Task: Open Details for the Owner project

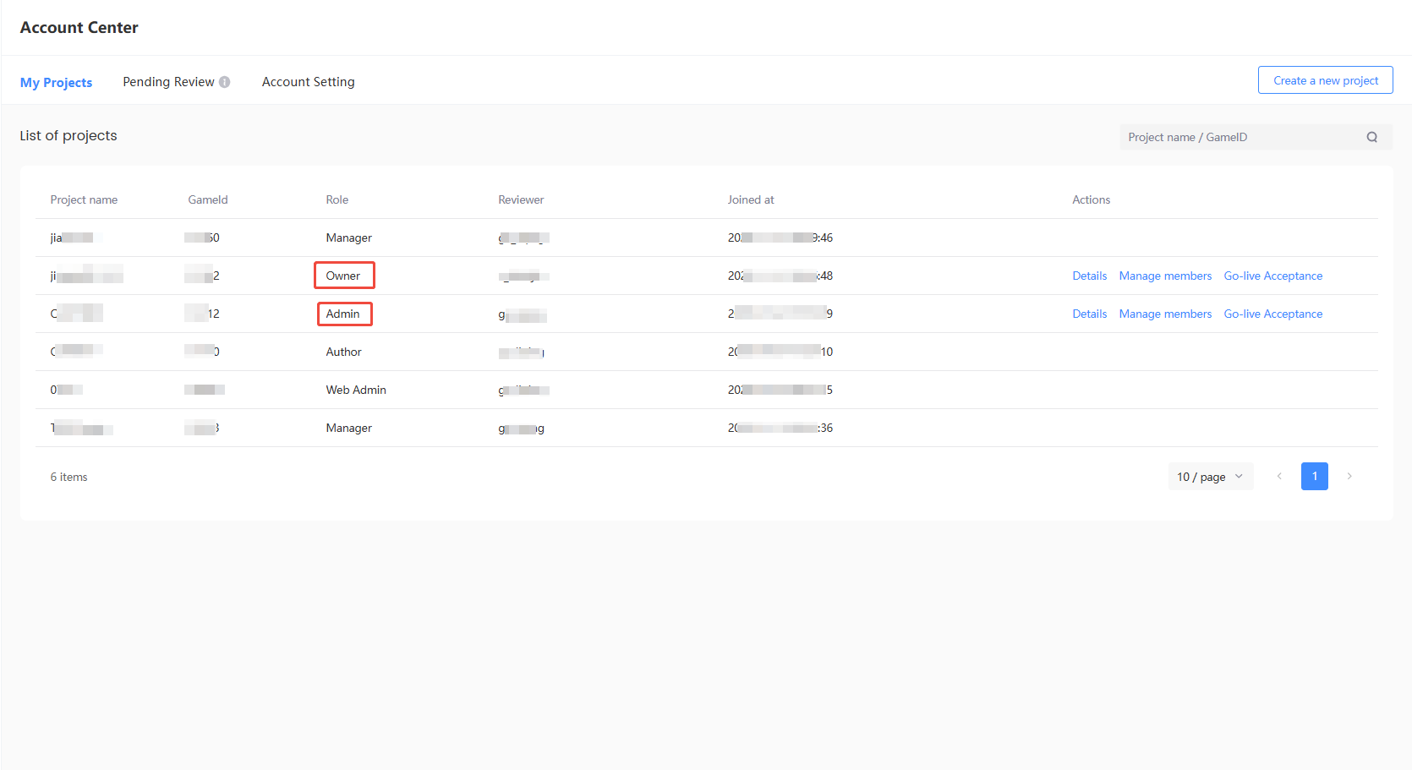Action: coord(1089,276)
